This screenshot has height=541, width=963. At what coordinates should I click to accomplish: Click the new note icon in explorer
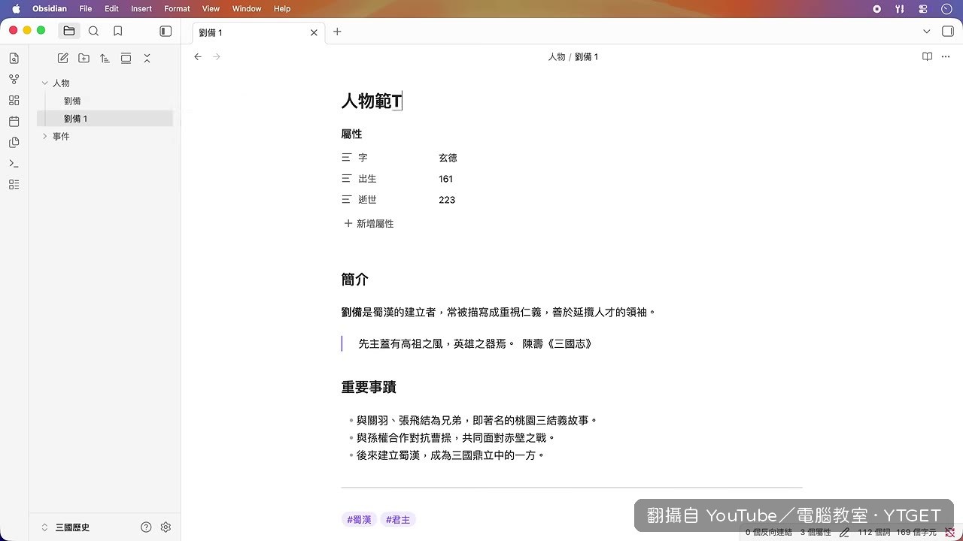click(62, 58)
